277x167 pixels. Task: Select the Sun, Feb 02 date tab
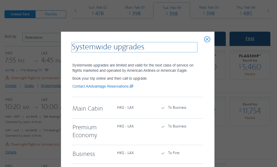(98, 11)
